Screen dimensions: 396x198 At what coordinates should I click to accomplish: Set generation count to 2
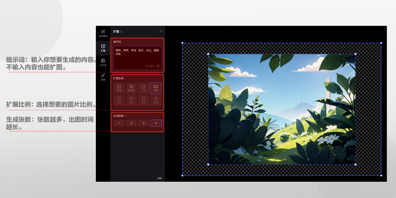coord(131,123)
